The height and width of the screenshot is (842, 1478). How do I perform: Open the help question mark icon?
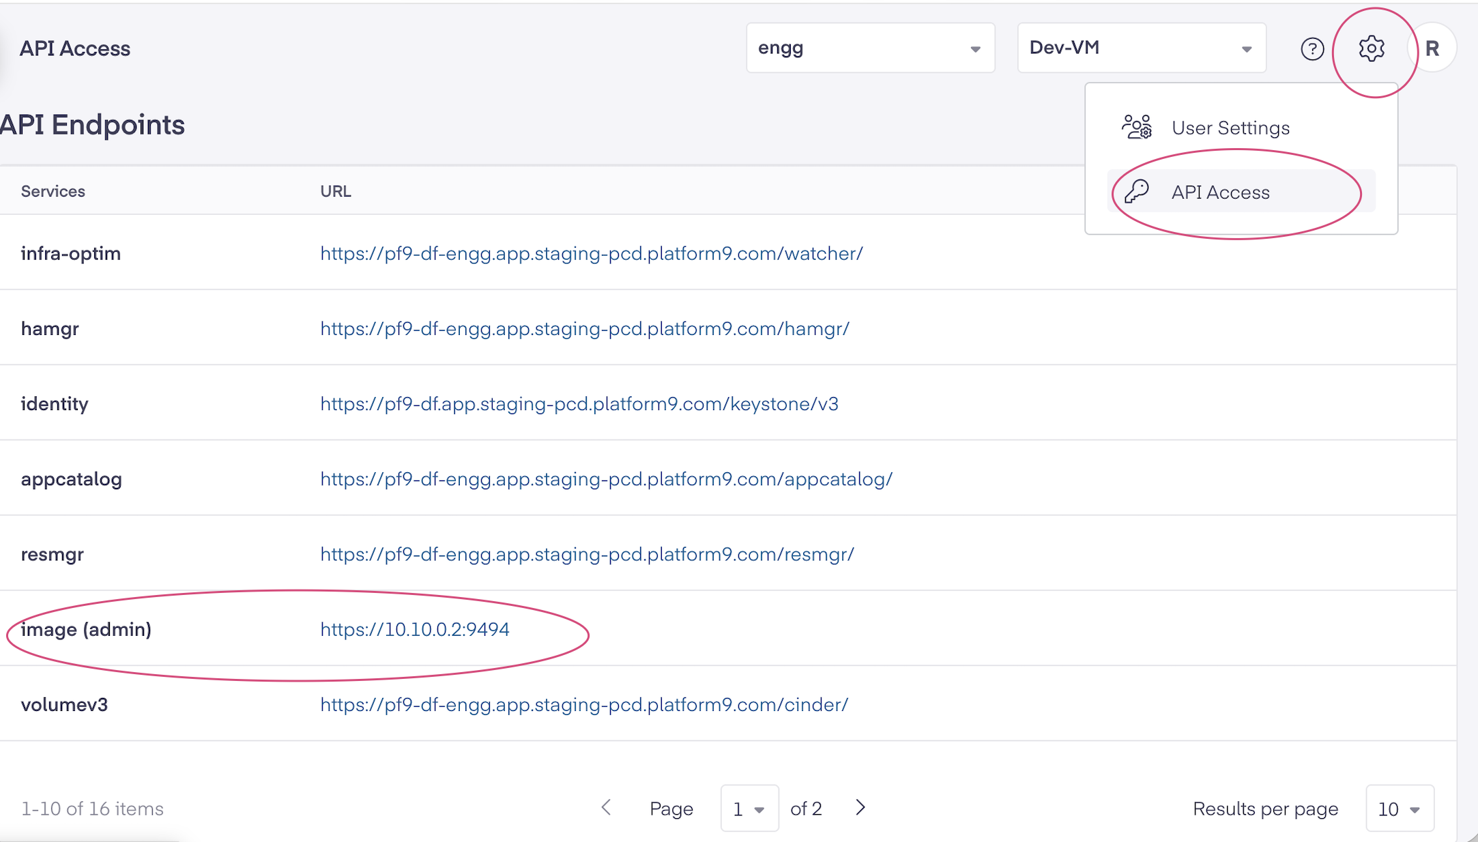pos(1312,48)
